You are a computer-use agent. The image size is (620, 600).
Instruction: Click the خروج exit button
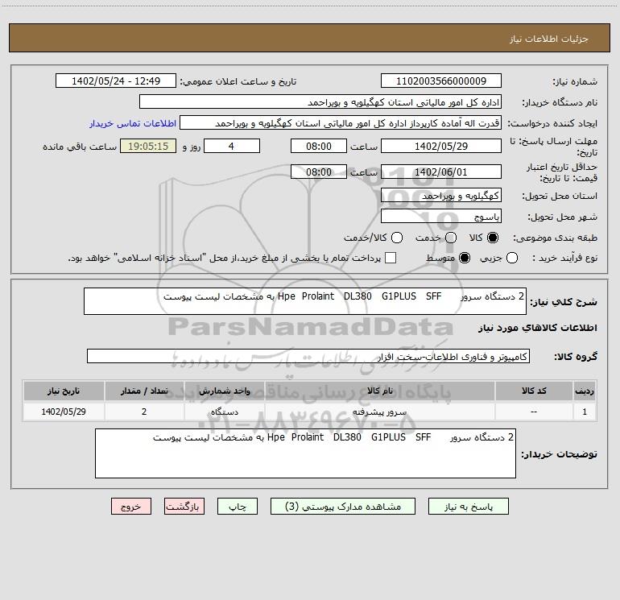(x=131, y=507)
